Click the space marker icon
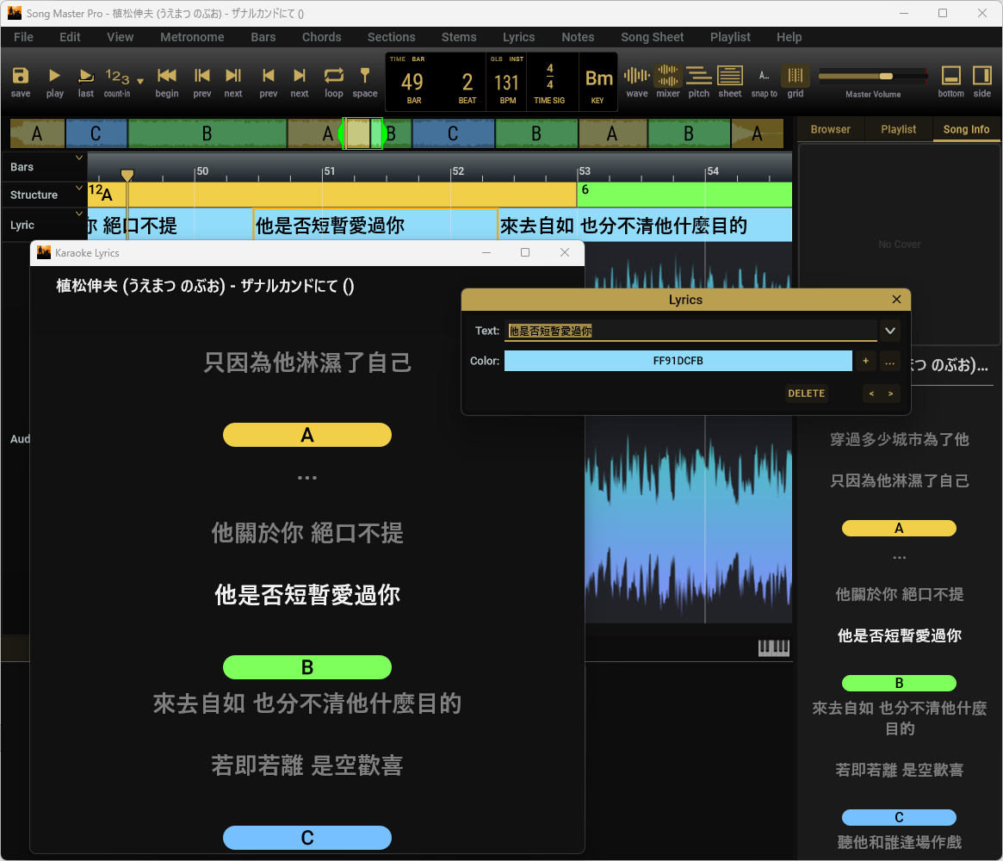The height and width of the screenshot is (861, 1003). click(365, 76)
